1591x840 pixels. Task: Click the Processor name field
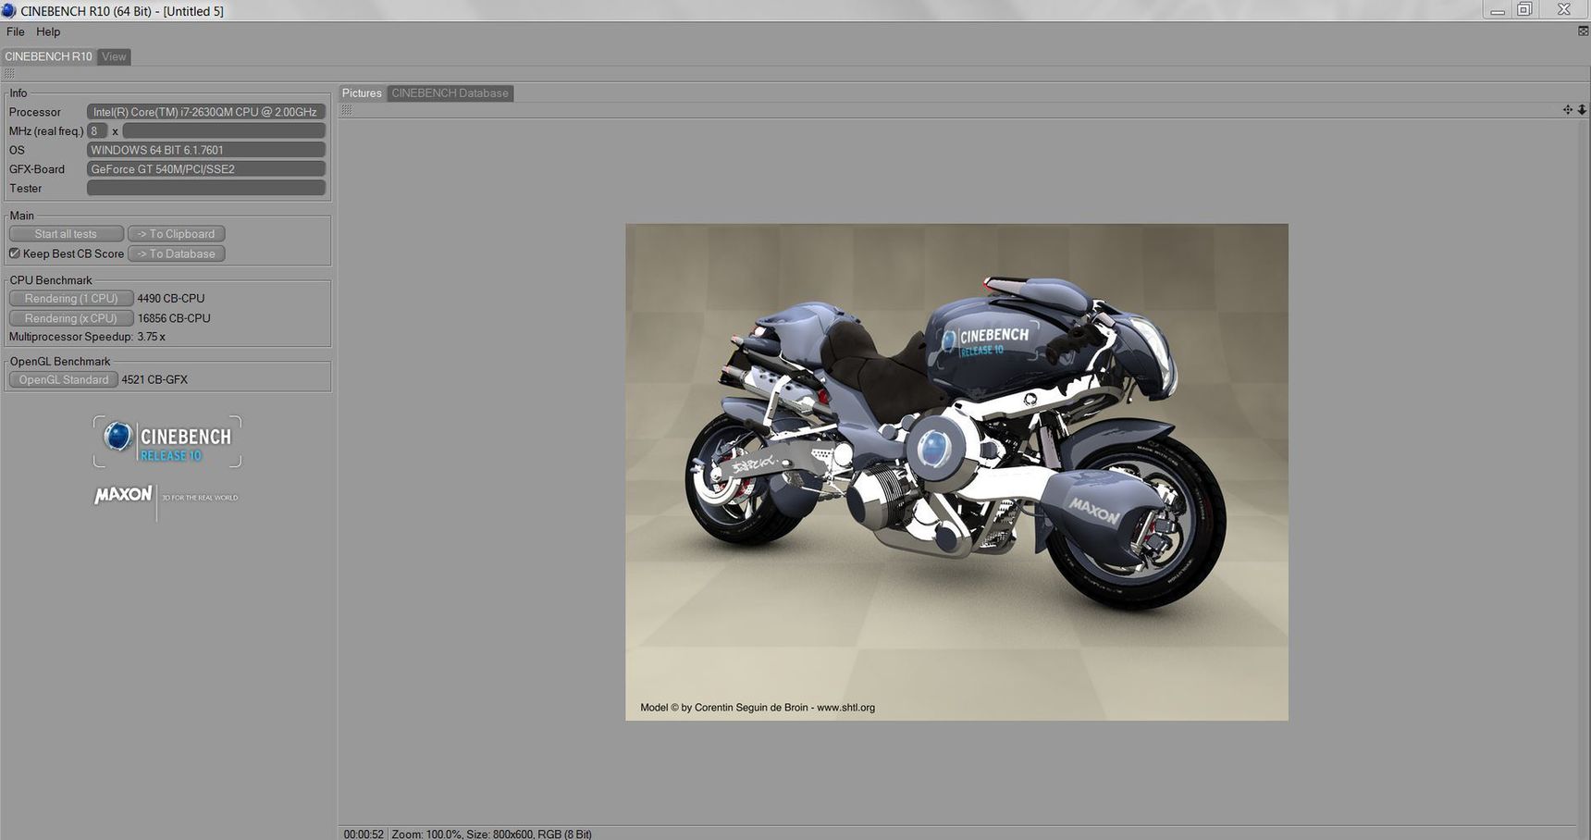[x=206, y=112]
